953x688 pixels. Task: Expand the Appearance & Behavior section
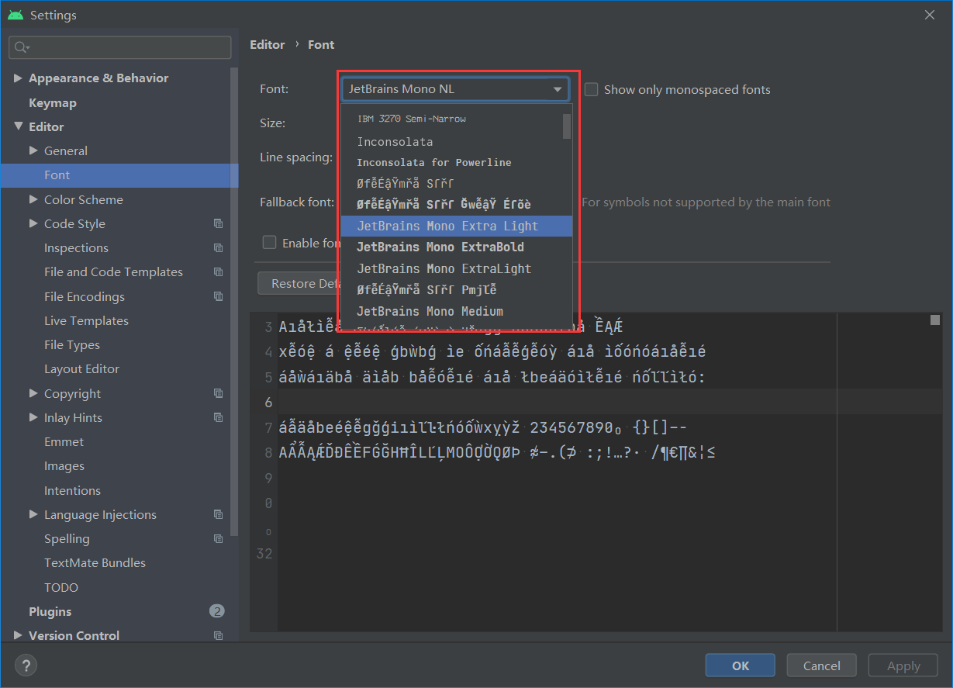point(18,78)
